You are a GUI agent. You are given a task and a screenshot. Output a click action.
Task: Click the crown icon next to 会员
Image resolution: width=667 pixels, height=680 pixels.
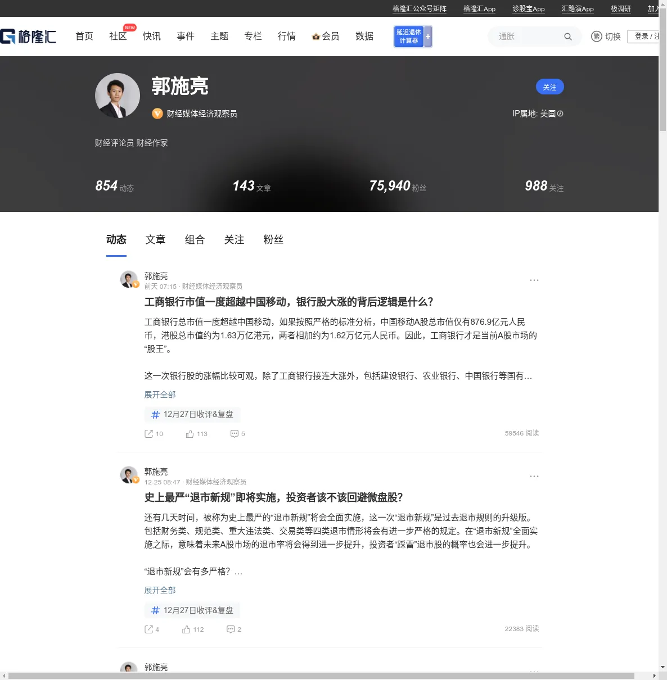[x=316, y=37]
